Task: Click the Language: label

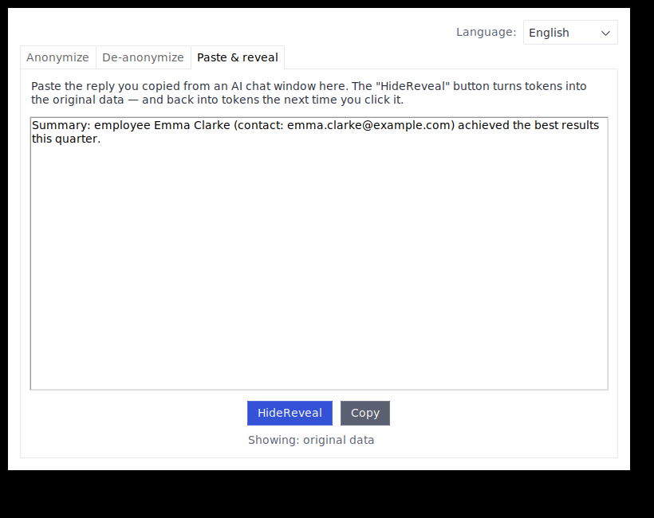Action: point(486,32)
